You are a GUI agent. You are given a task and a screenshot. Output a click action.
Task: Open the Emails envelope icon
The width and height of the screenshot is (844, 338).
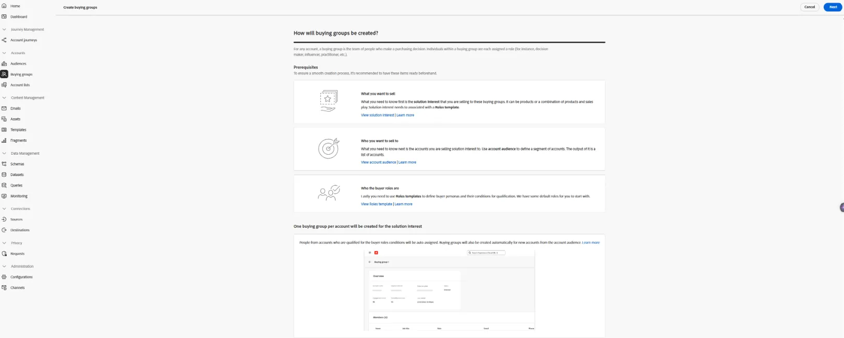point(4,108)
